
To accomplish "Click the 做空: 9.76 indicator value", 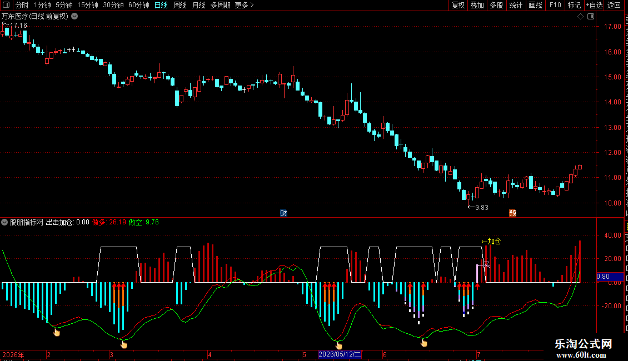I will pos(144,222).
